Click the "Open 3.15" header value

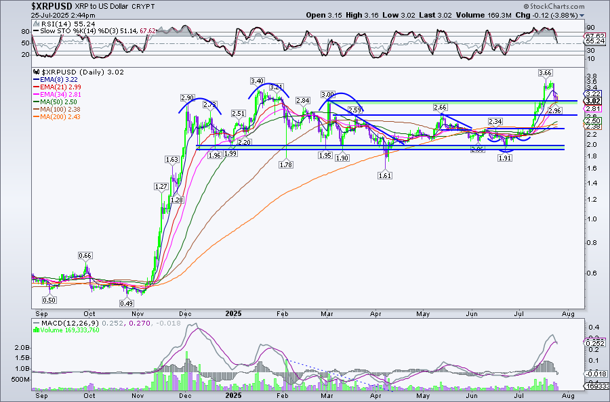324,15
